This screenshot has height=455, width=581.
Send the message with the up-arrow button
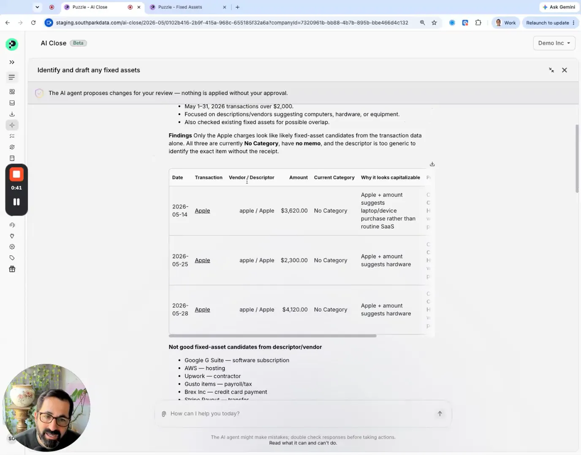(440, 414)
